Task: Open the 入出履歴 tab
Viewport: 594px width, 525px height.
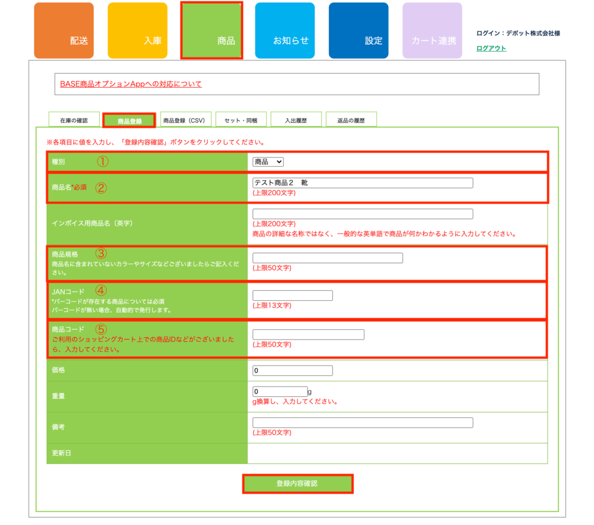Action: (295, 121)
